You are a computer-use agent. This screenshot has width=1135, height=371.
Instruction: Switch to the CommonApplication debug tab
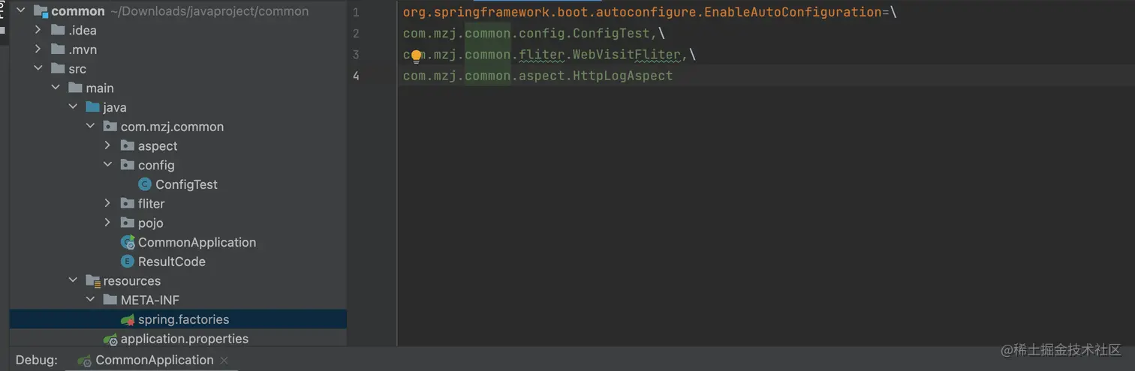pos(155,361)
